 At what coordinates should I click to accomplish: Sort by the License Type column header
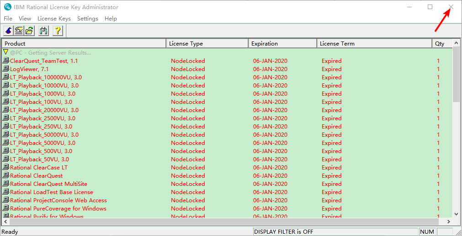[207, 43]
